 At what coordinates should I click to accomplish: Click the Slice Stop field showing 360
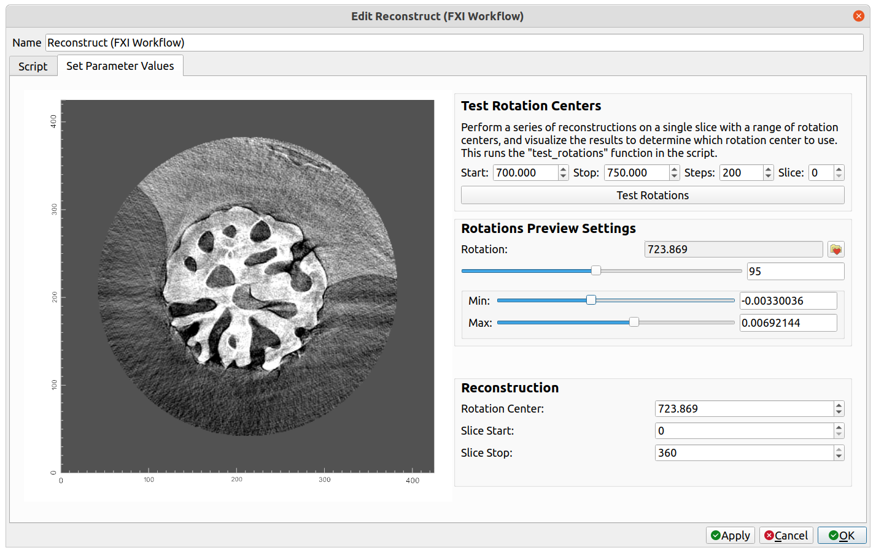744,453
